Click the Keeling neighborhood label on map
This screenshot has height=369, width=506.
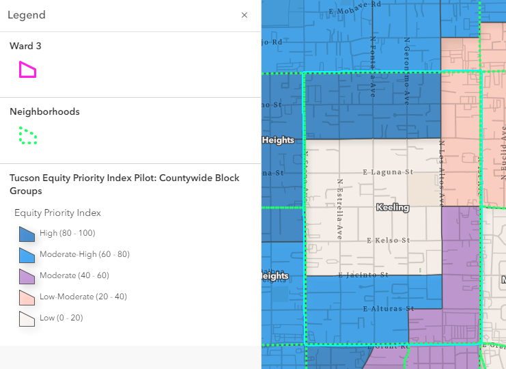click(393, 207)
